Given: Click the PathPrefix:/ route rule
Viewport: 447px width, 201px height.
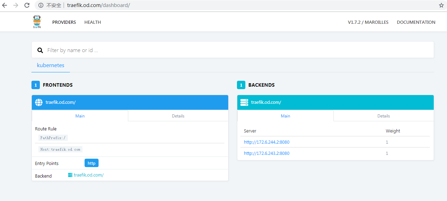Looking at the screenshot, I should click(53, 138).
